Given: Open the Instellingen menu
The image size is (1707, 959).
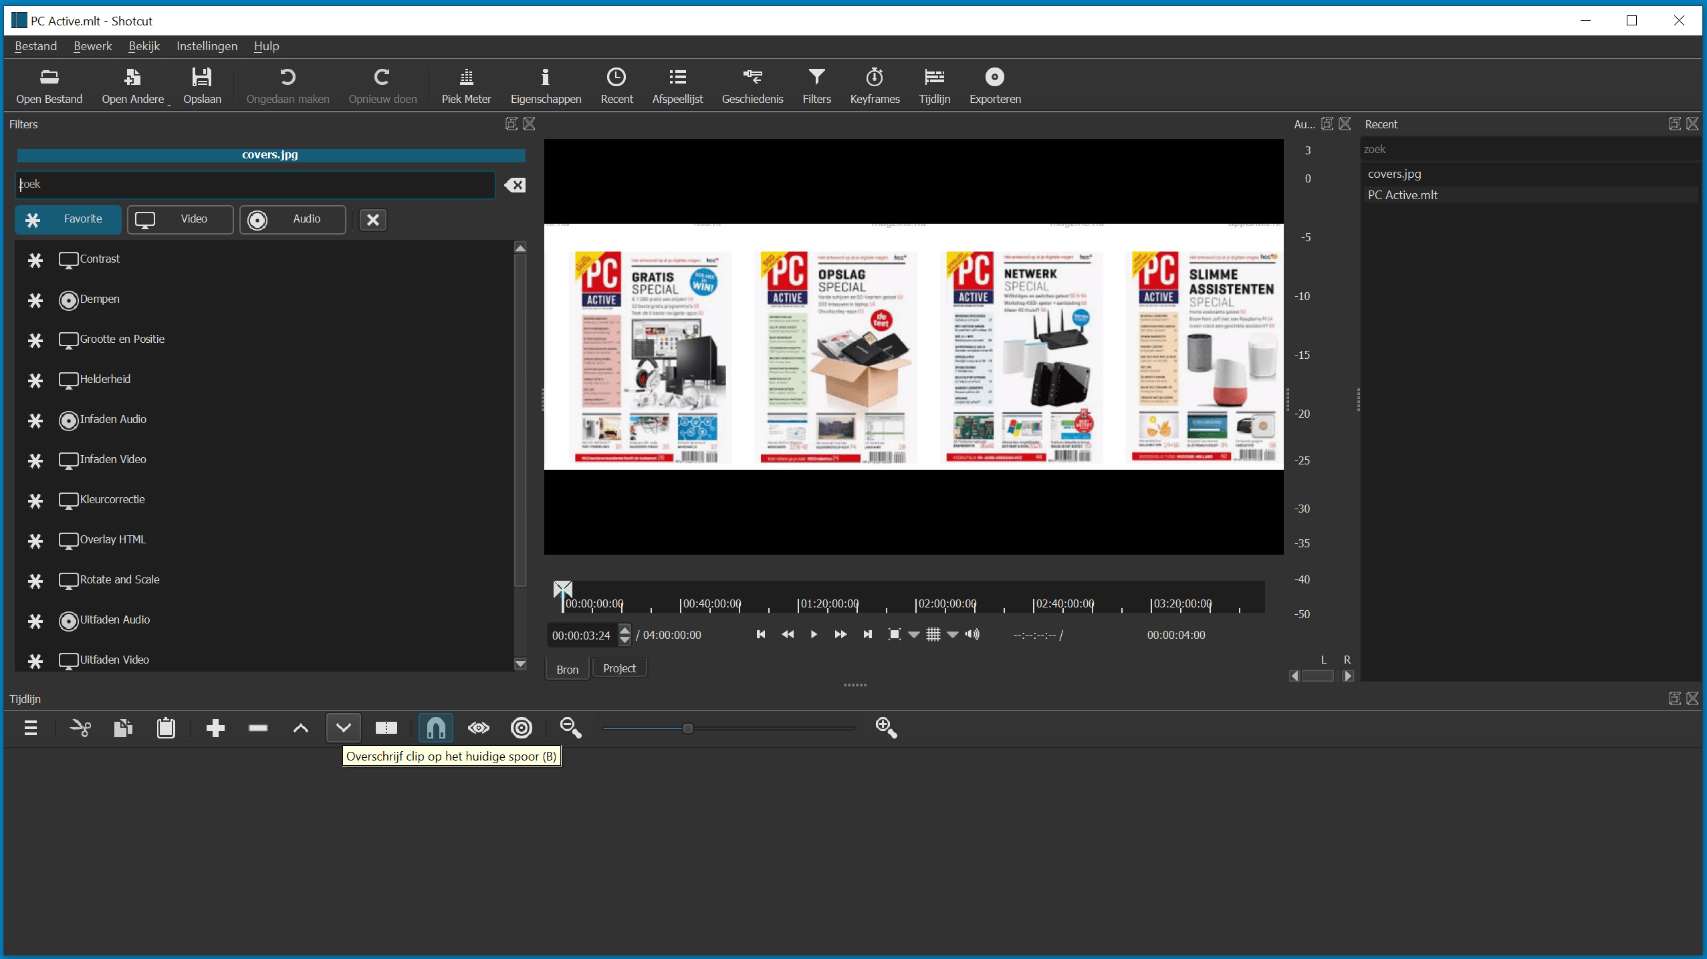Looking at the screenshot, I should click(x=207, y=46).
